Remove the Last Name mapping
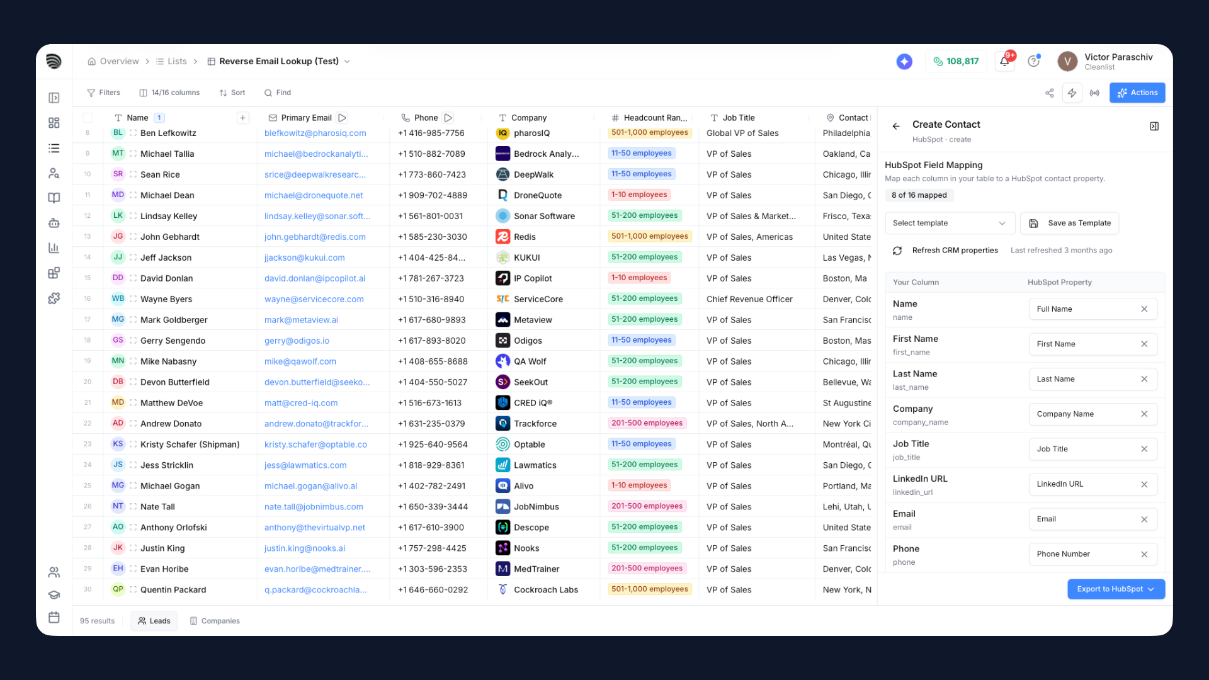Screen dimensions: 1209x680 click(1144, 379)
